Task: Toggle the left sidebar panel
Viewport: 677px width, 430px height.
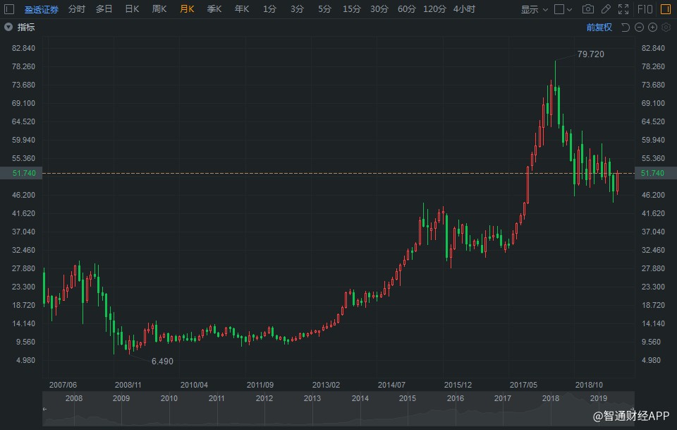Action: tap(9, 9)
